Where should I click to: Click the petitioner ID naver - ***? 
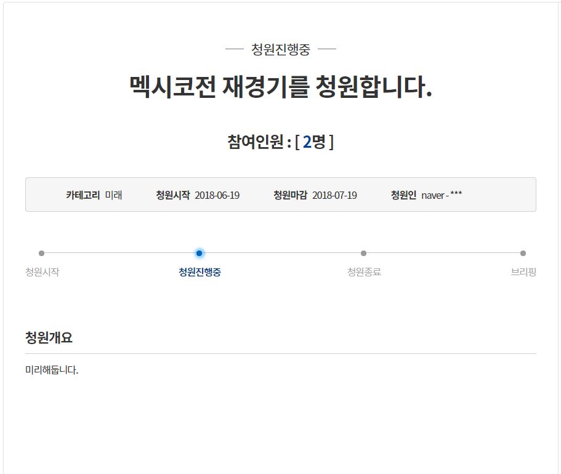(x=442, y=195)
